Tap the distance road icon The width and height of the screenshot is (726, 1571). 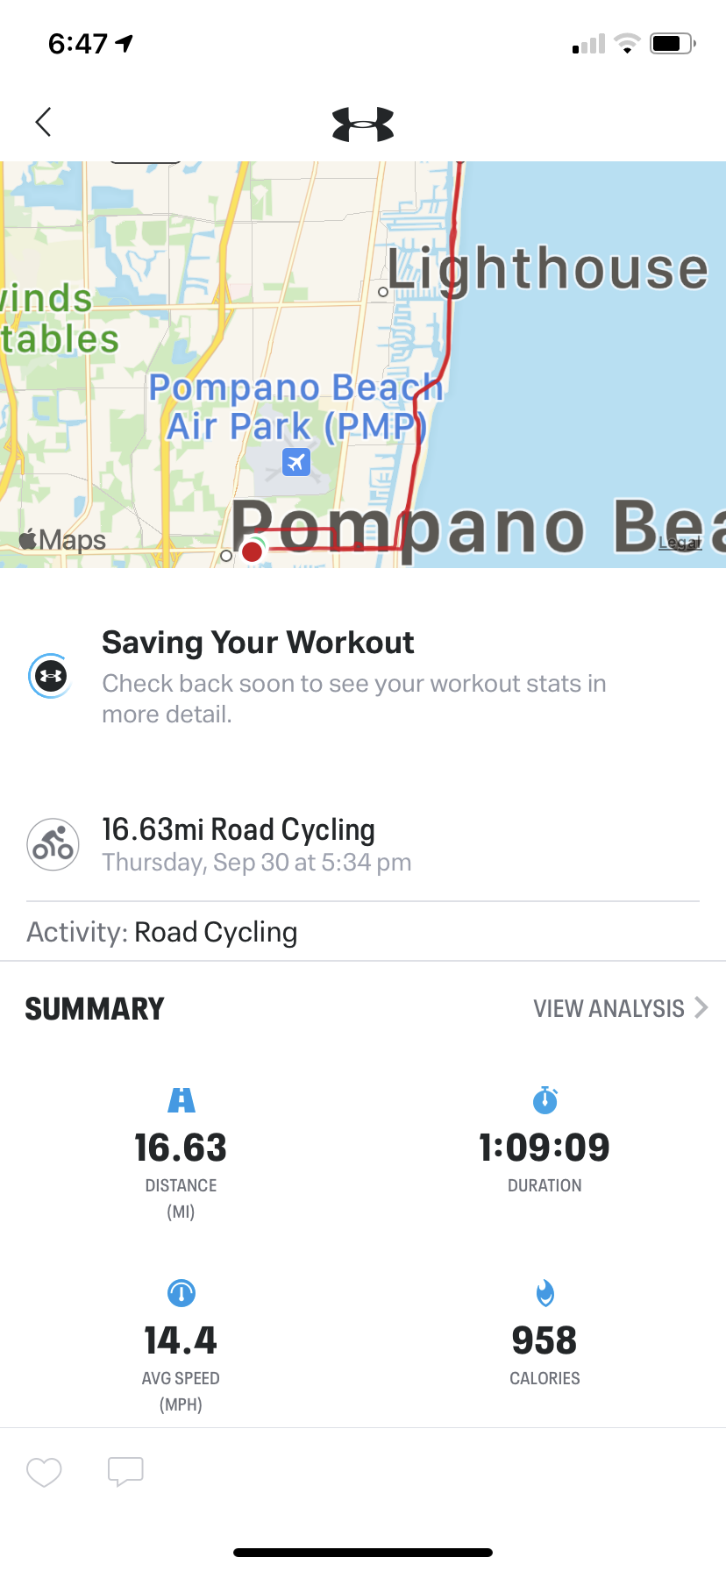click(x=181, y=1099)
